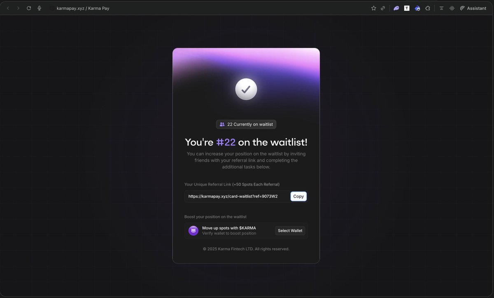Click the T extension icon

click(x=406, y=8)
